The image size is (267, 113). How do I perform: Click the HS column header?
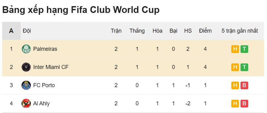click(188, 31)
